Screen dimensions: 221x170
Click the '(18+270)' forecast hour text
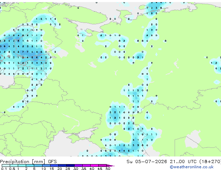coord(210,162)
